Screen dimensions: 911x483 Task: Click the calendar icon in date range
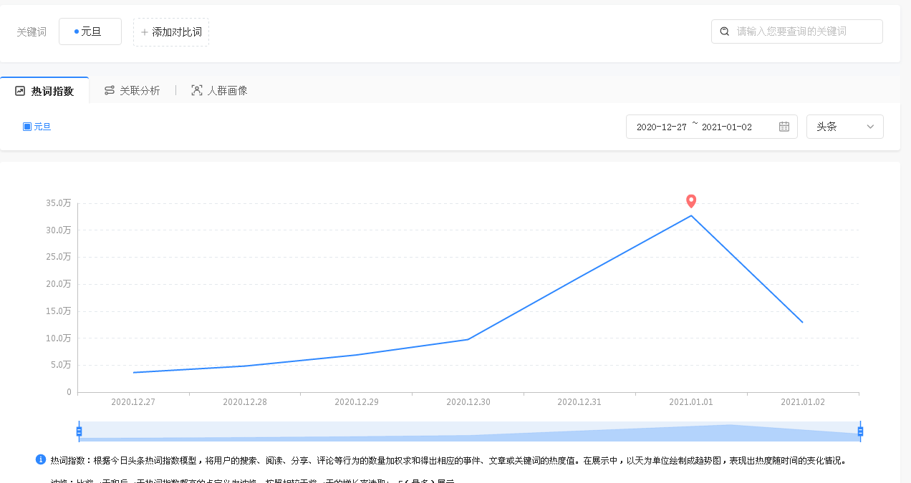784,127
